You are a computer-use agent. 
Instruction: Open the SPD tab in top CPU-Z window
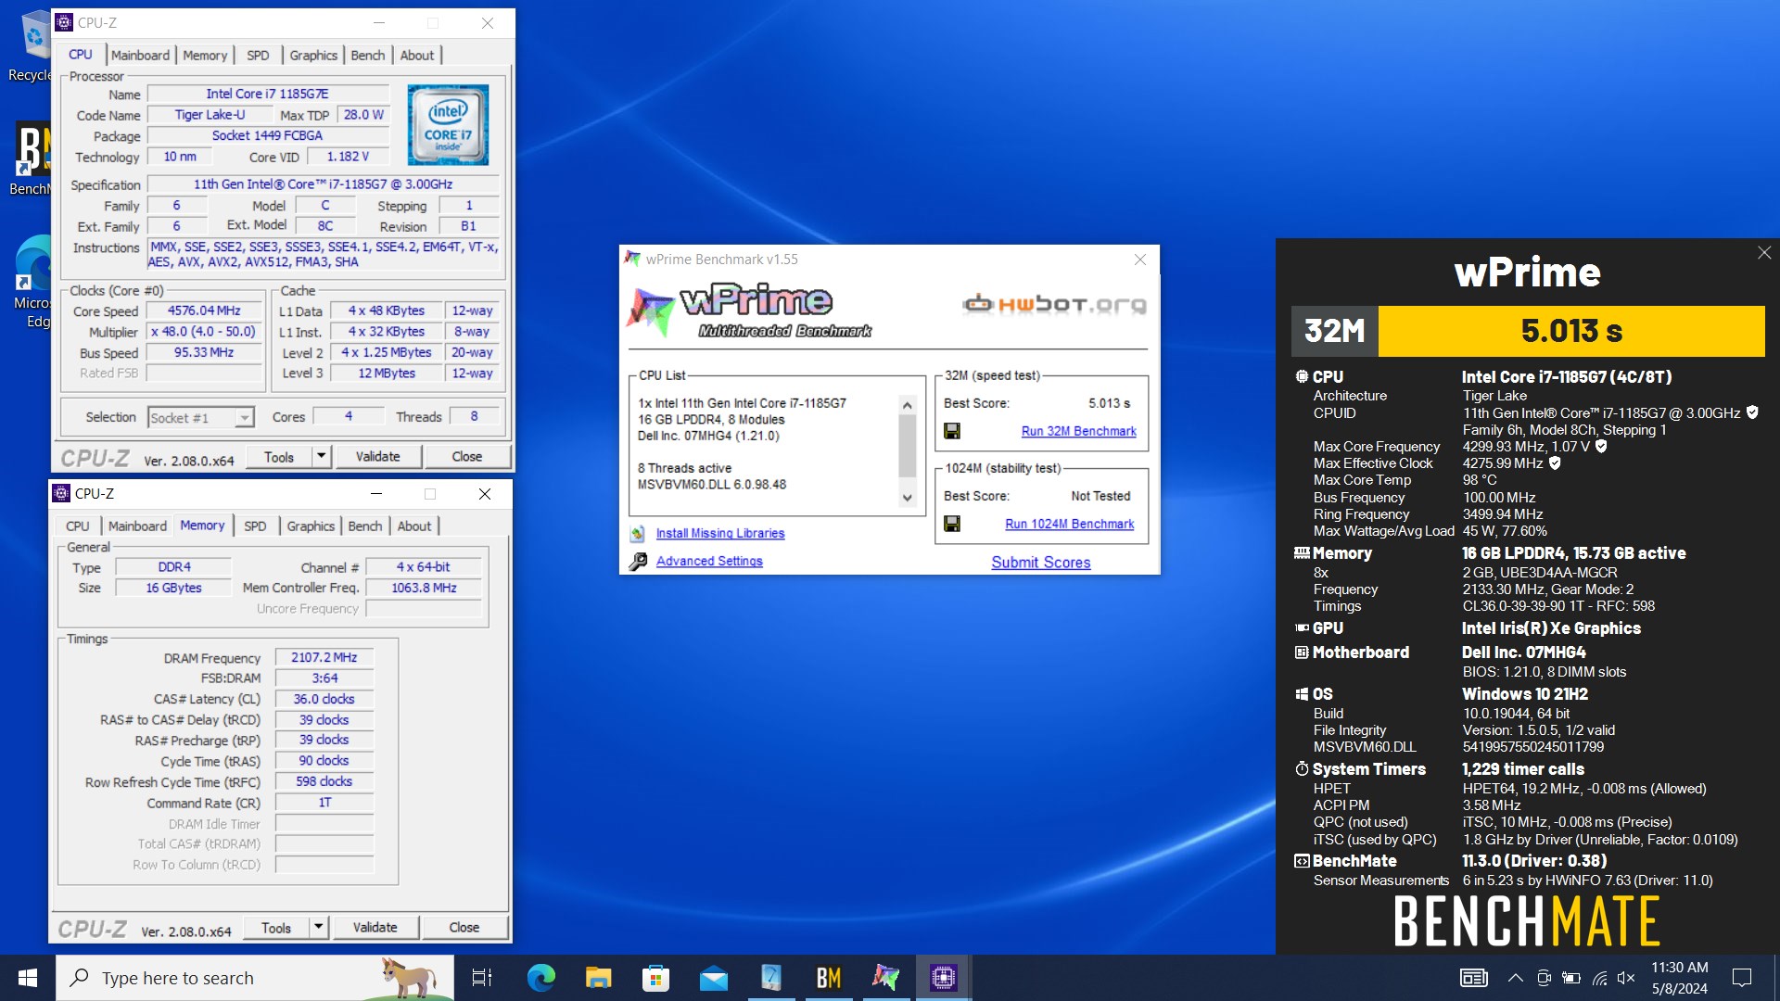(x=258, y=55)
